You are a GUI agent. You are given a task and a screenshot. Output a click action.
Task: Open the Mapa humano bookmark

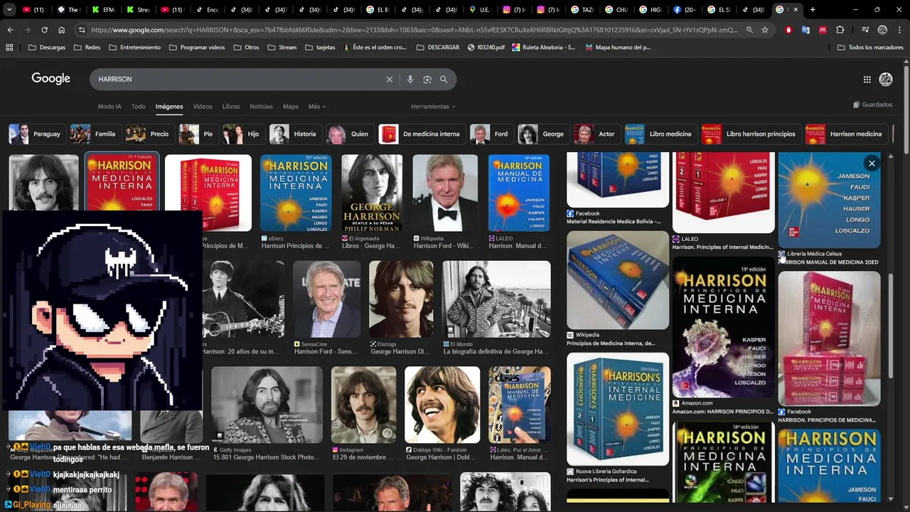tap(618, 48)
